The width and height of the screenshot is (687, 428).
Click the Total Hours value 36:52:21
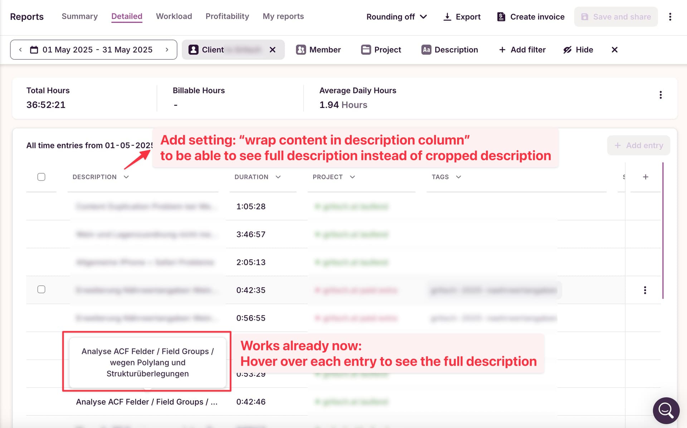[x=46, y=105]
